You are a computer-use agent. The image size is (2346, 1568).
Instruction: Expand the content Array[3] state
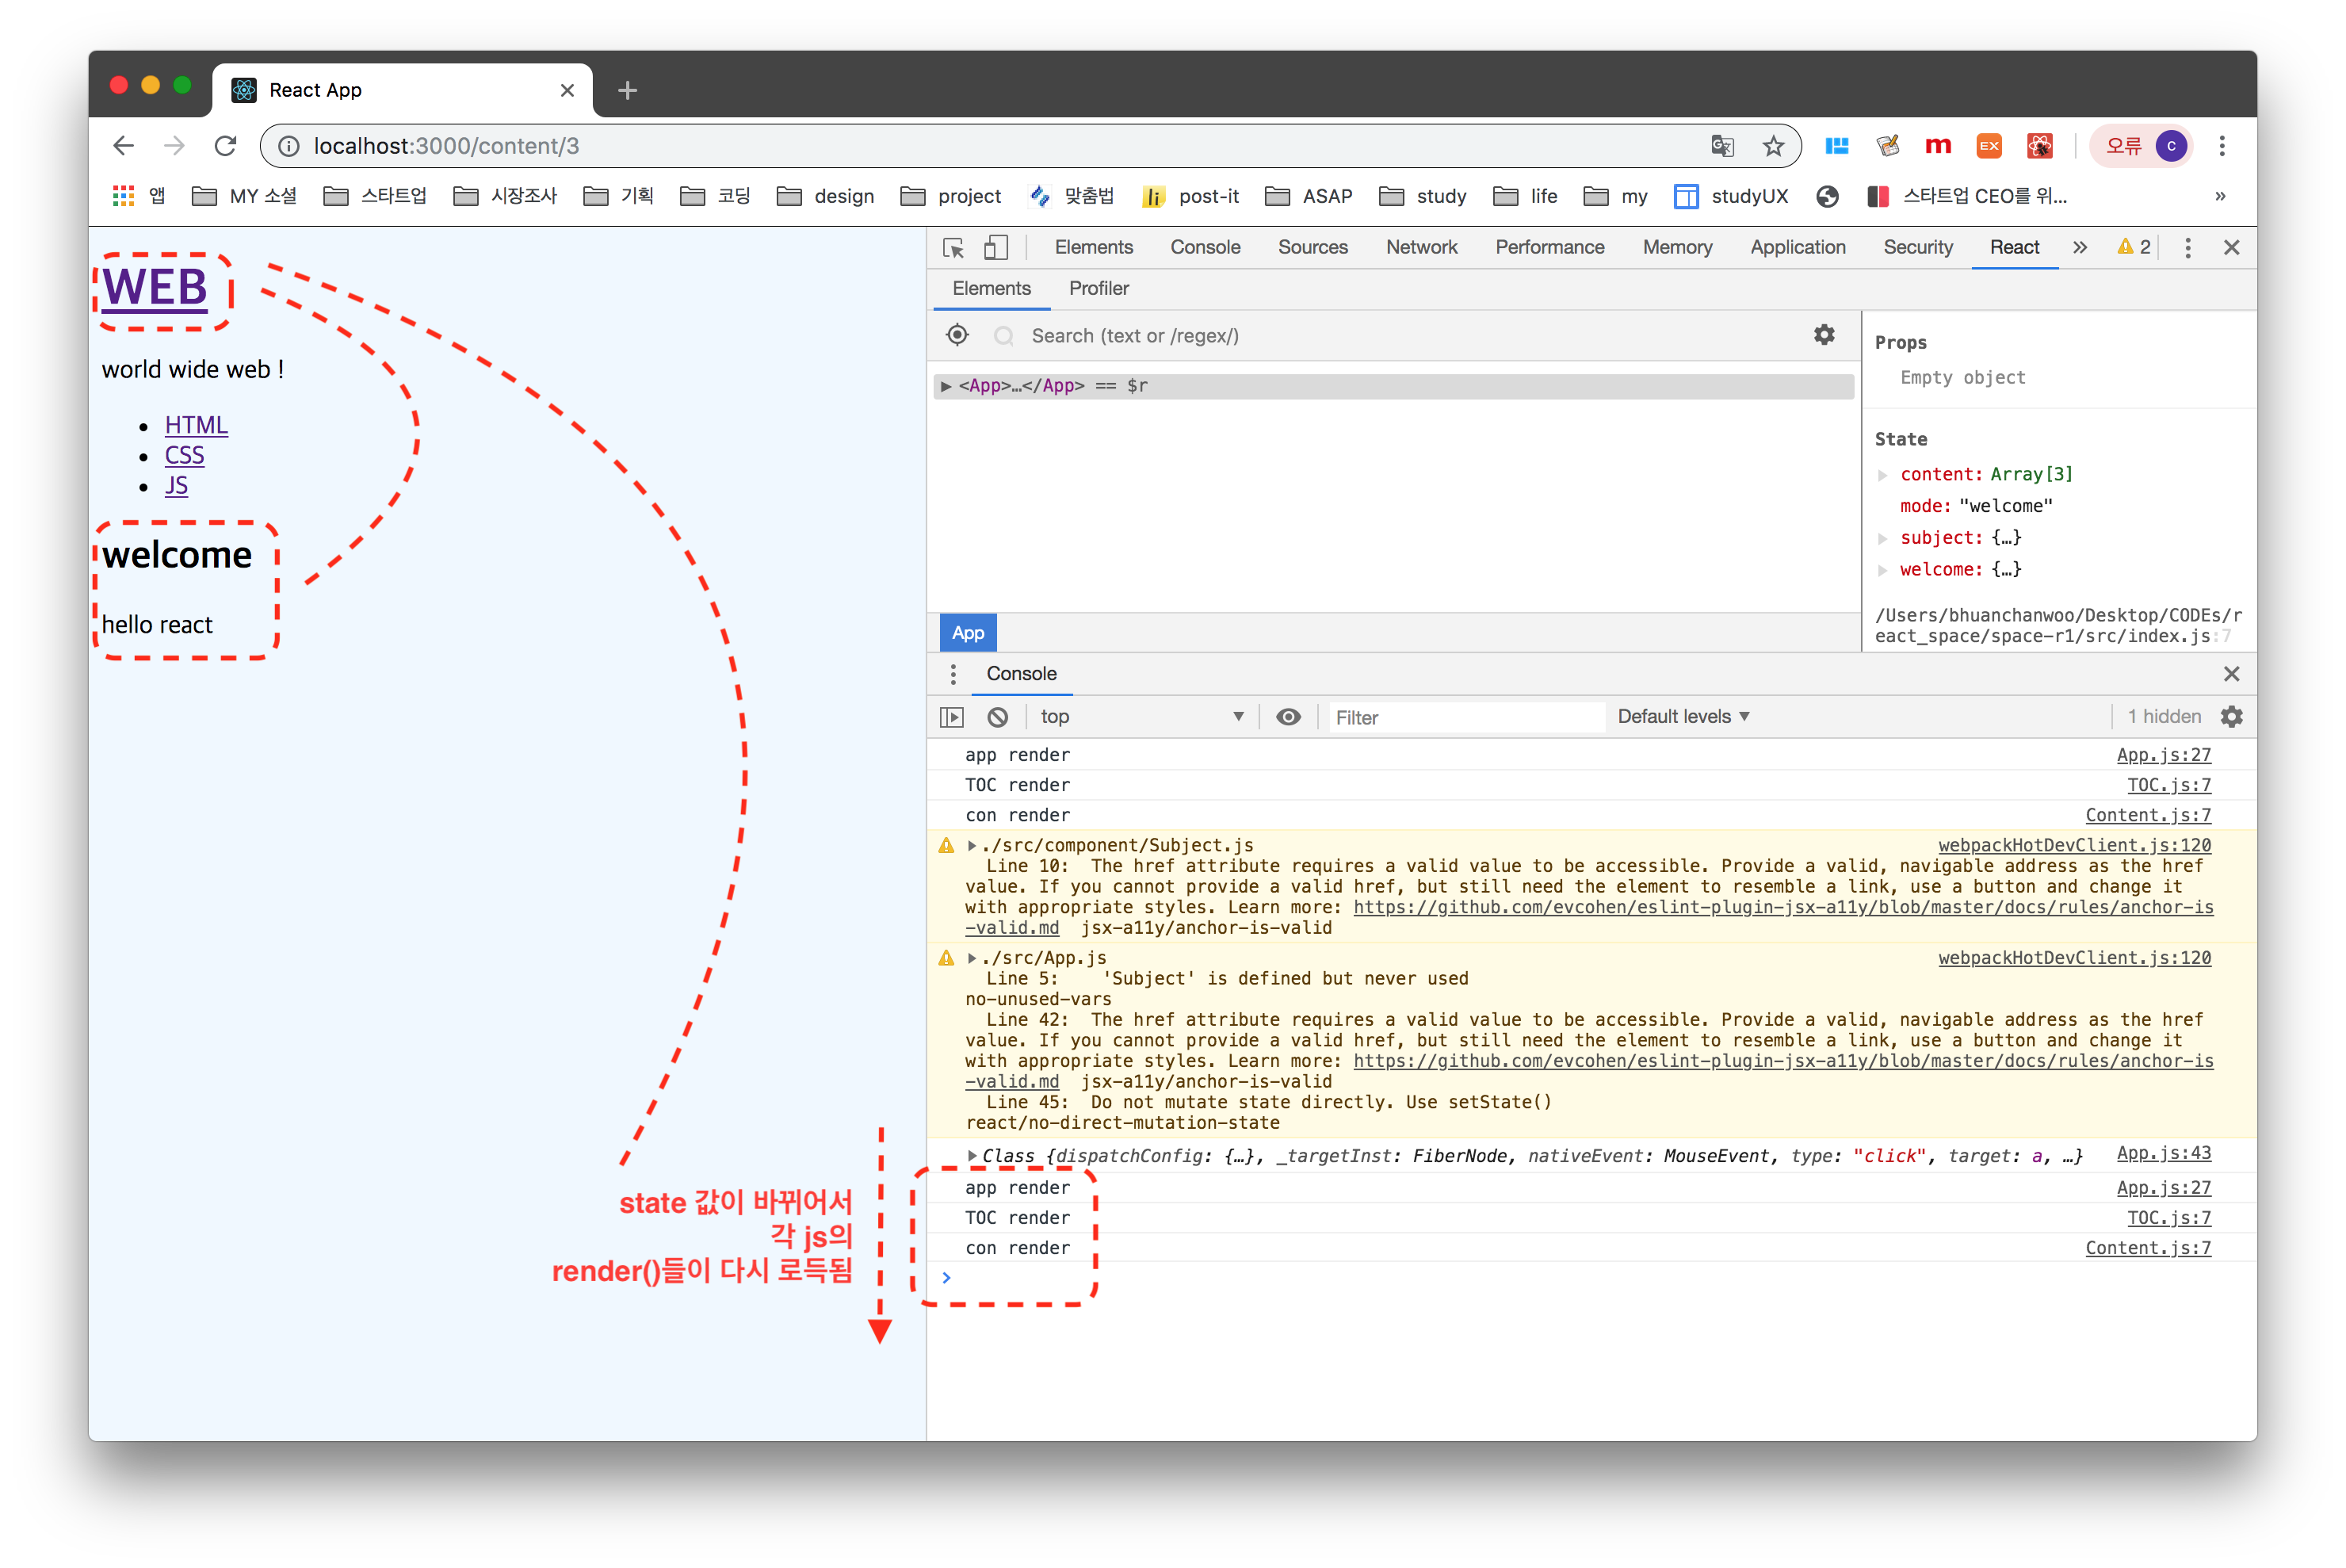pyautogui.click(x=1882, y=475)
